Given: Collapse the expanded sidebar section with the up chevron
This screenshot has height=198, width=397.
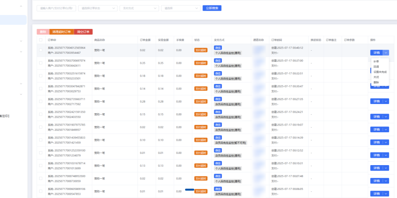Looking at the screenshot, I should coord(21,7).
